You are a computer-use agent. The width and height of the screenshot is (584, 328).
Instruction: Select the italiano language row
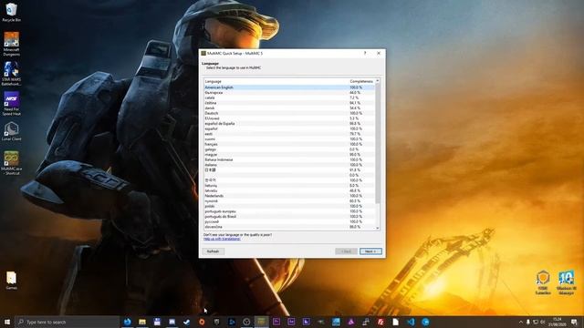coord(289,165)
